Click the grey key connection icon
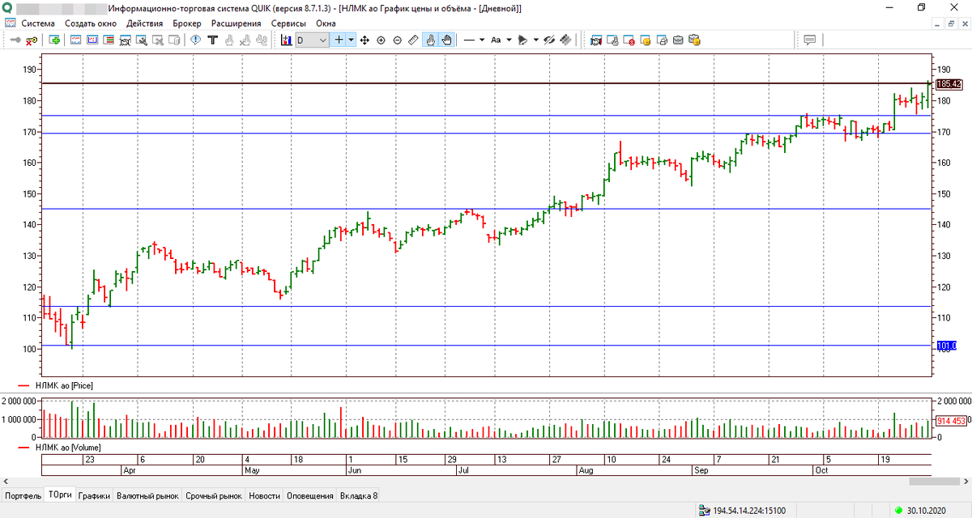Image resolution: width=972 pixels, height=518 pixels. point(15,40)
